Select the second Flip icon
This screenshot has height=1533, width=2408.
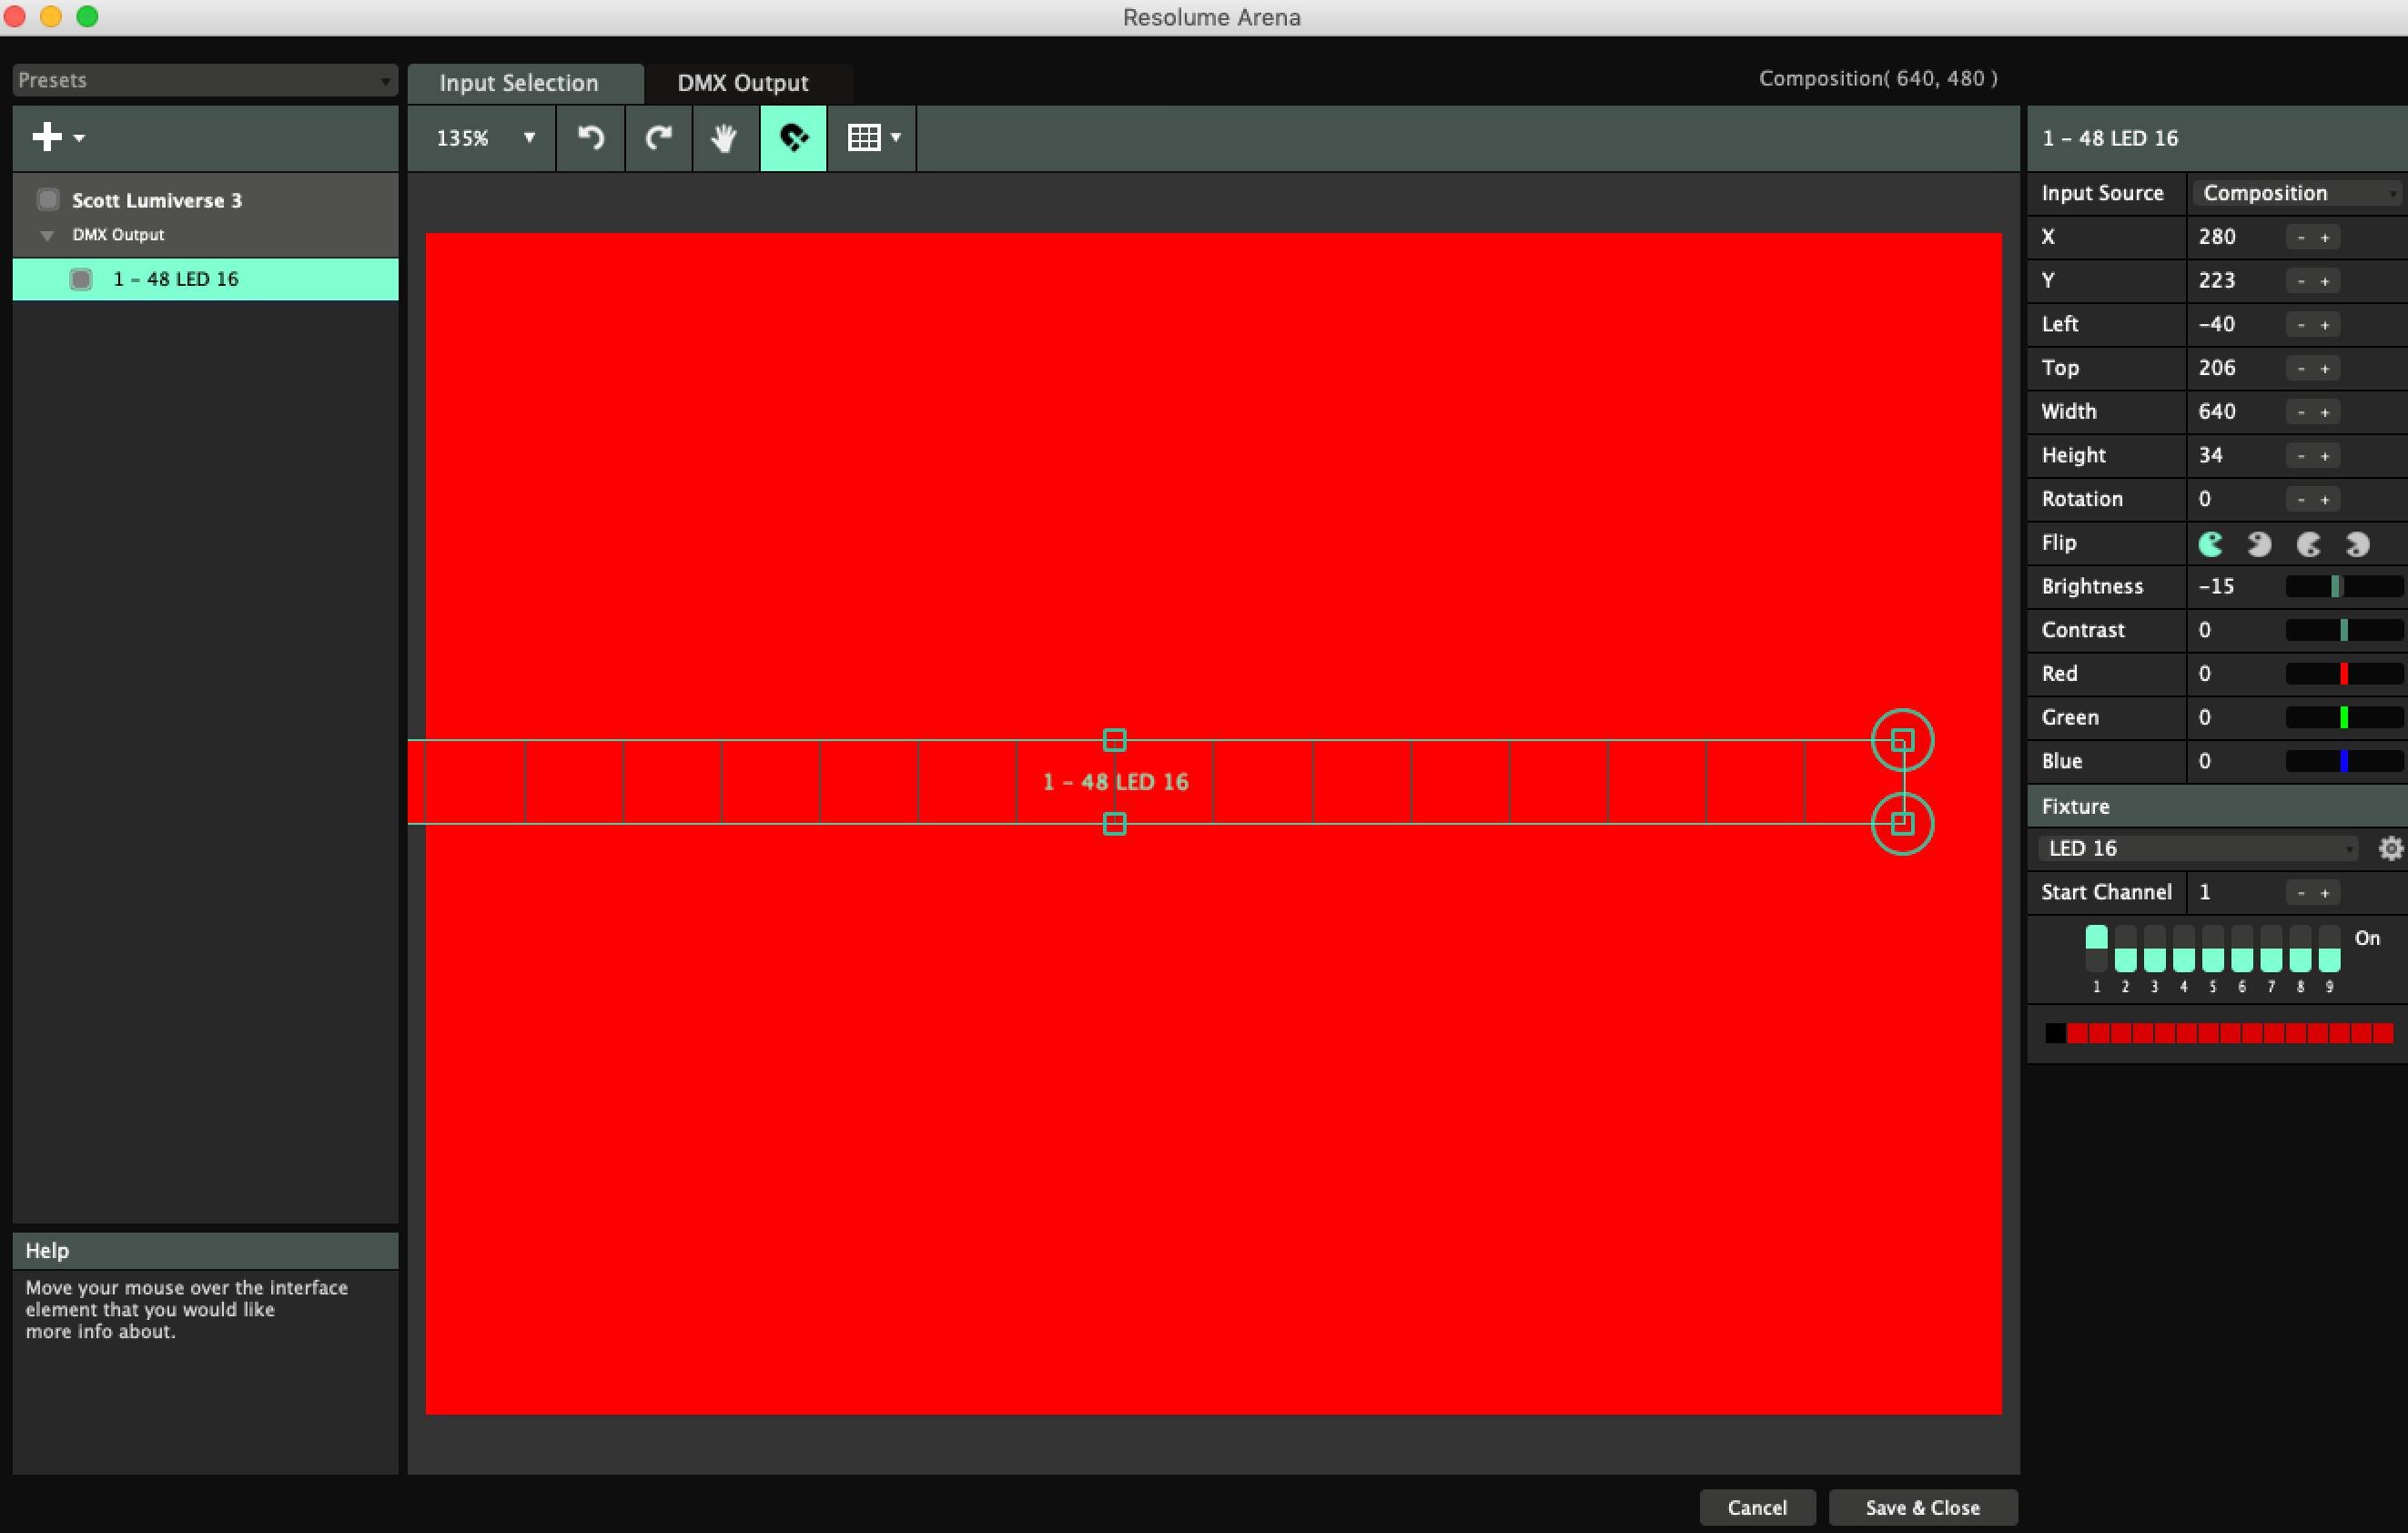point(2259,544)
